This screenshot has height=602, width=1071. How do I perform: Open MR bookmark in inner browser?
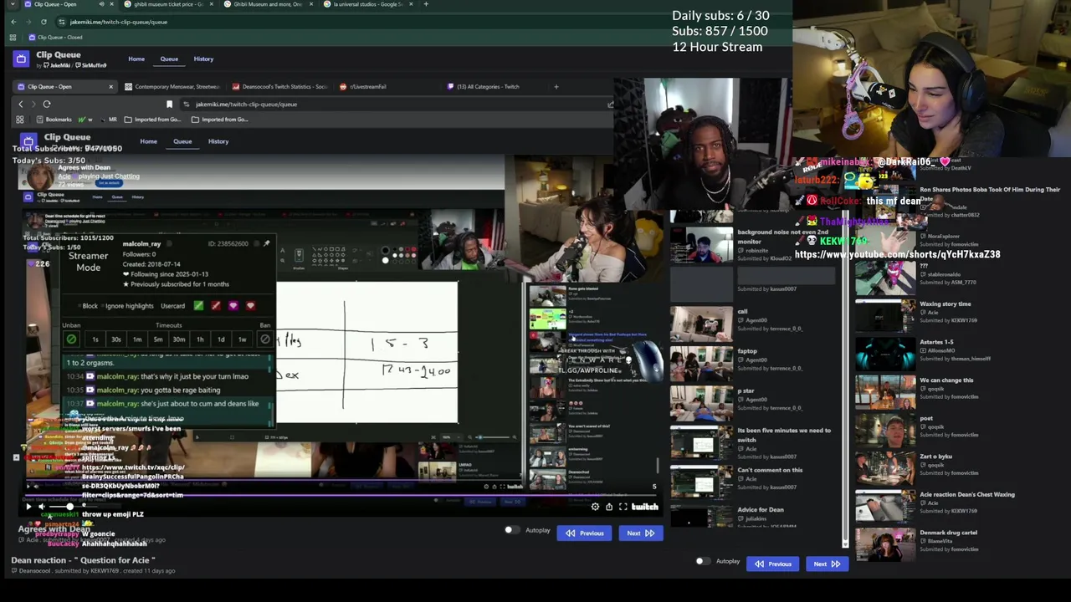(109, 120)
